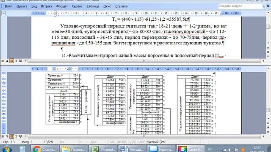Click volume speaker icon in tray
The width and height of the screenshot is (271, 152).
click(230, 150)
